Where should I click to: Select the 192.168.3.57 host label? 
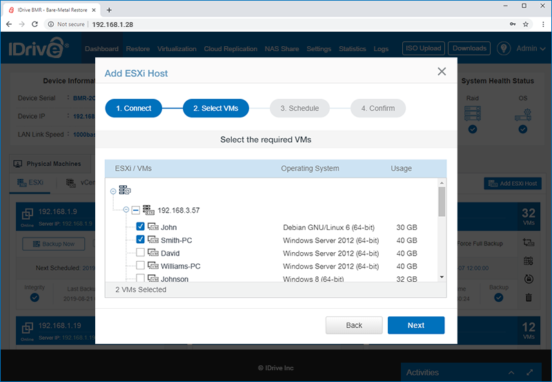click(179, 211)
